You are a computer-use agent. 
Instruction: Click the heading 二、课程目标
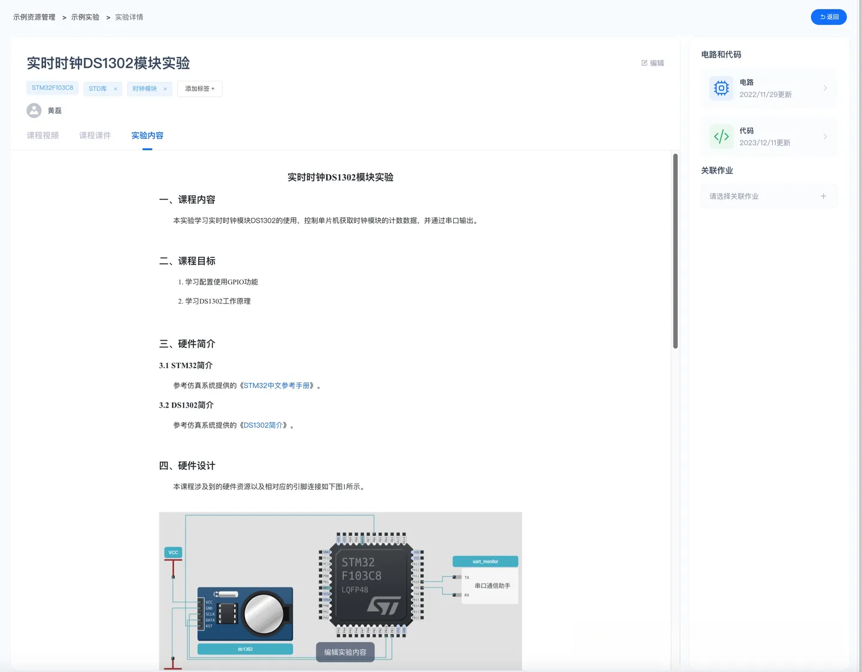[x=187, y=261]
